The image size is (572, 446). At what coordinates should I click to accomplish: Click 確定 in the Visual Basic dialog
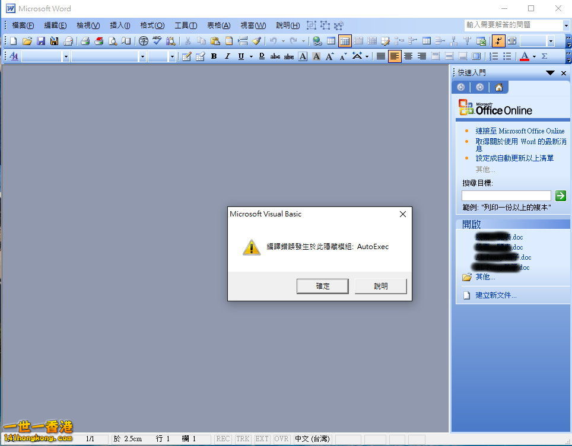point(322,286)
